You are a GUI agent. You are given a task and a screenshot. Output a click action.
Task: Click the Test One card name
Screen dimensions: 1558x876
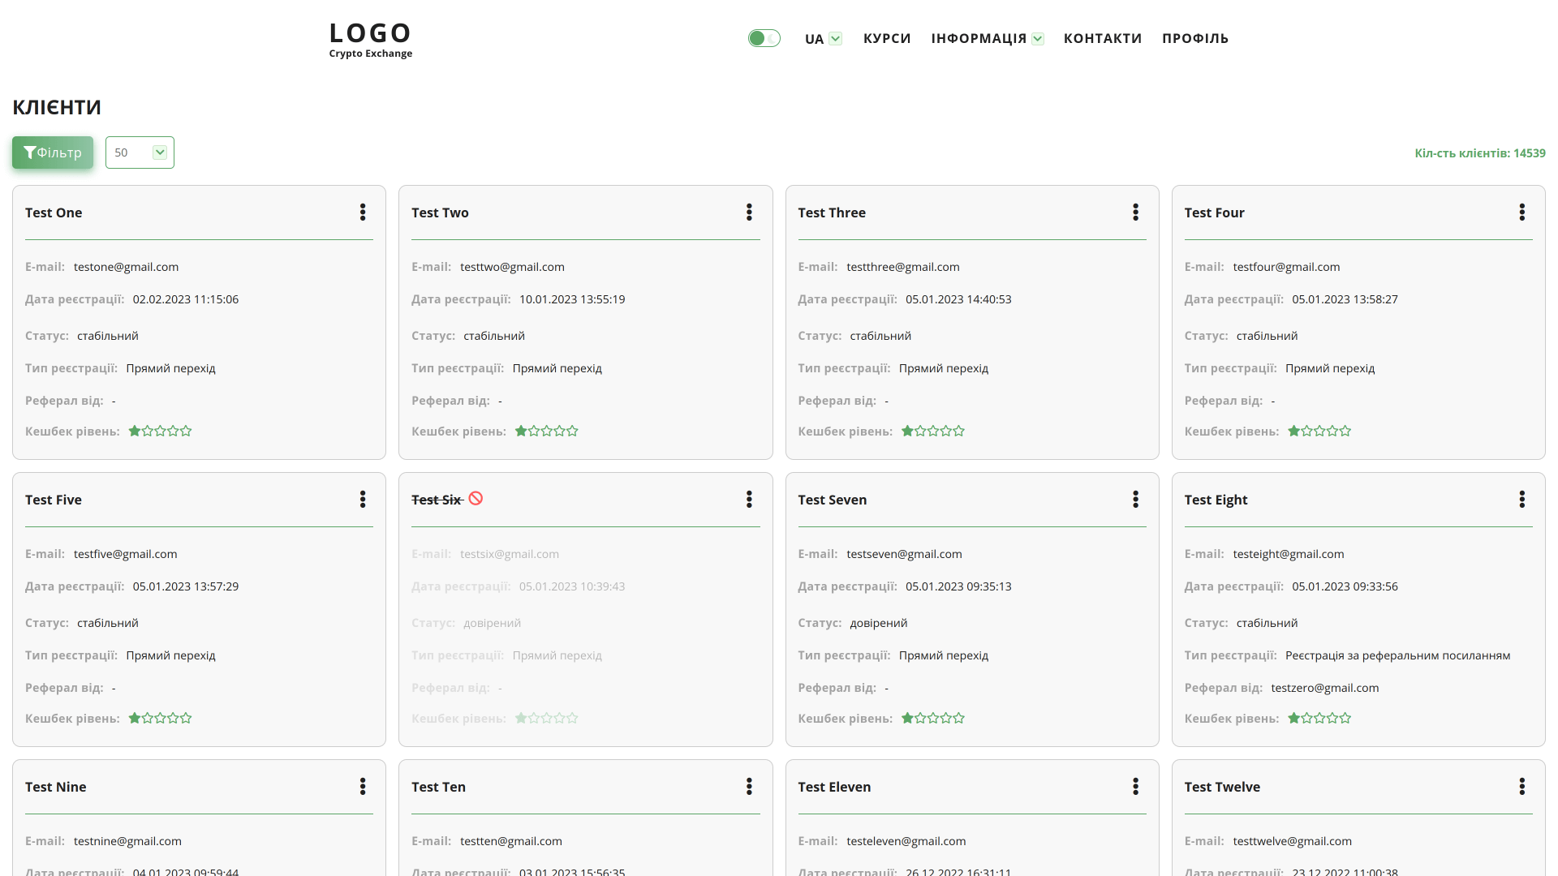tap(54, 213)
